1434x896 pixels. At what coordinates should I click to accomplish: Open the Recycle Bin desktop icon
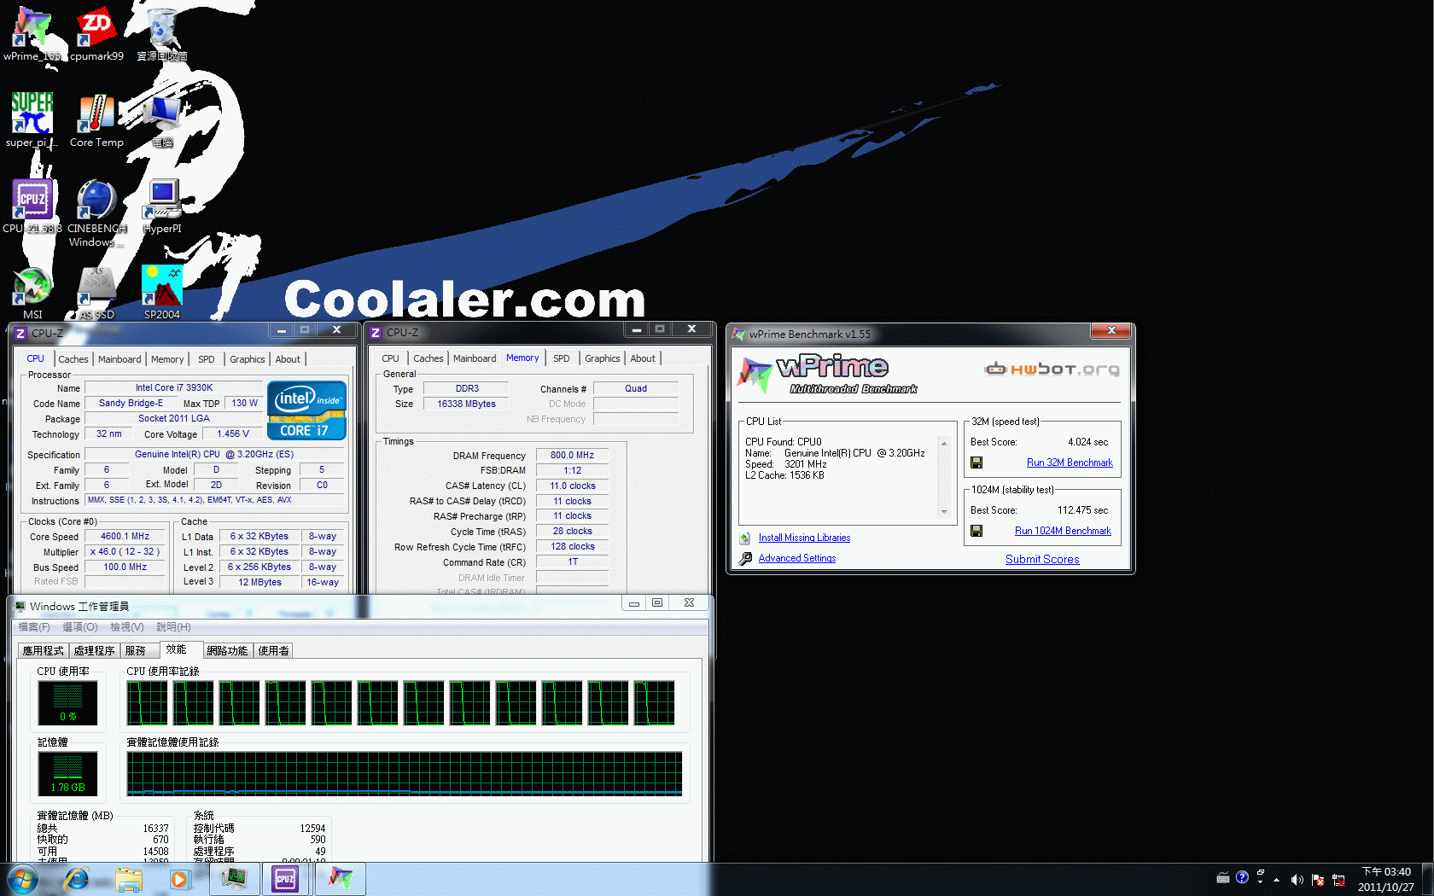pos(162,34)
